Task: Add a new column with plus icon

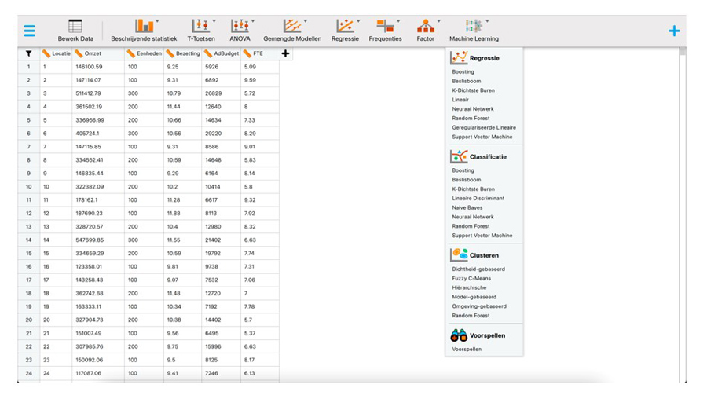Action: point(285,54)
